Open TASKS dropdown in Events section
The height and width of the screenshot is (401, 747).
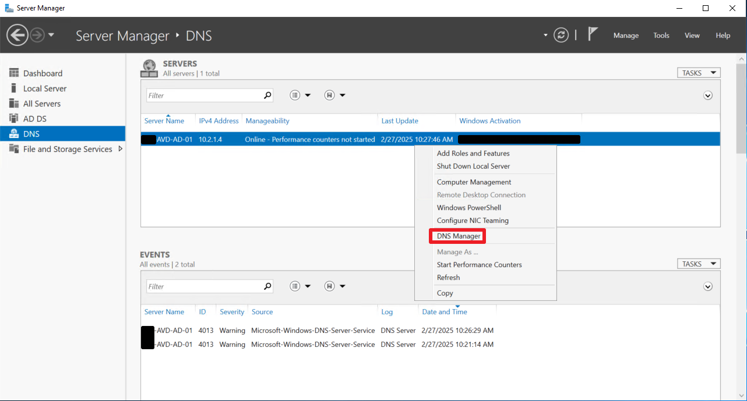[x=699, y=264]
